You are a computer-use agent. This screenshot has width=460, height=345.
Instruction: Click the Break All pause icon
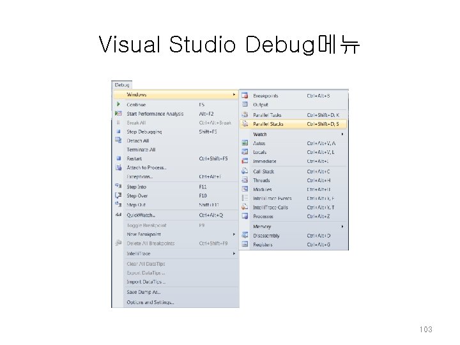118,122
